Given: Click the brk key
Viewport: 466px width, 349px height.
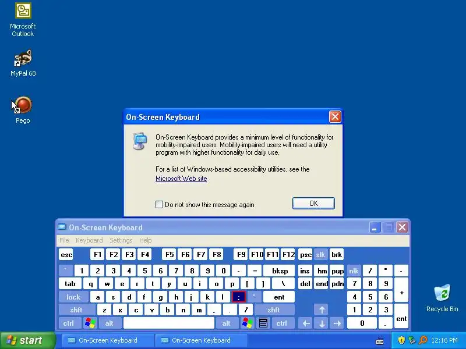Looking at the screenshot, I should [x=337, y=255].
